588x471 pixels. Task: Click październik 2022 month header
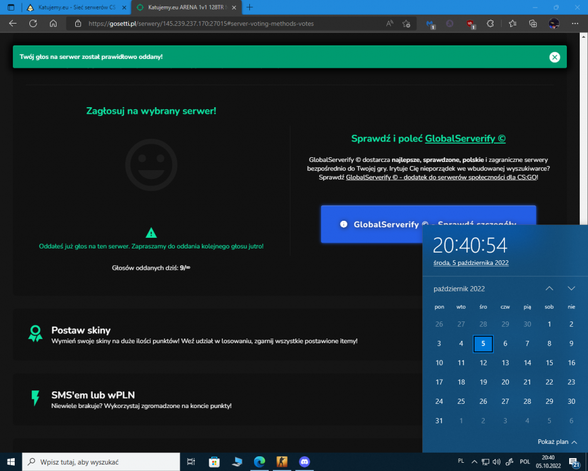(x=459, y=289)
